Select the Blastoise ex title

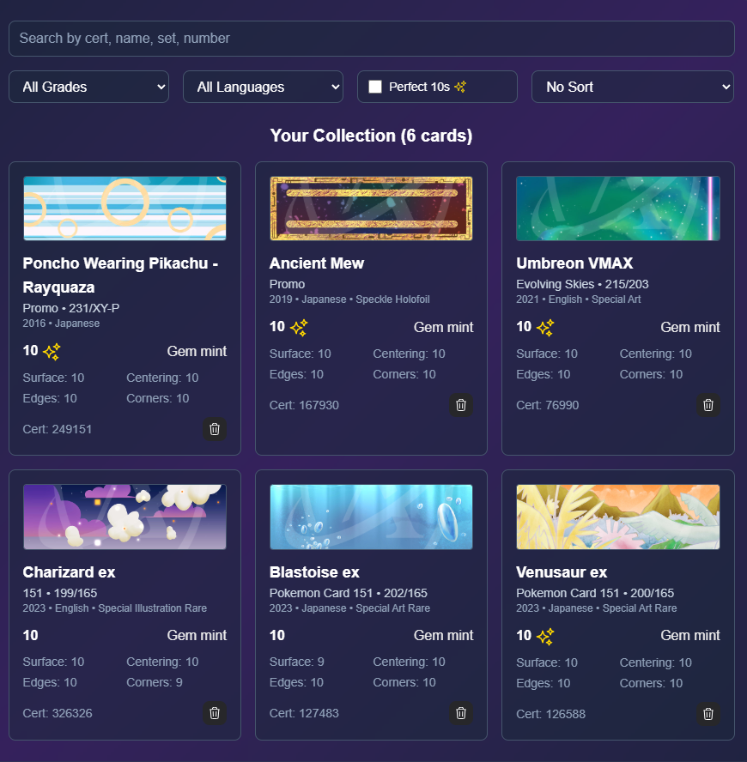pos(314,572)
